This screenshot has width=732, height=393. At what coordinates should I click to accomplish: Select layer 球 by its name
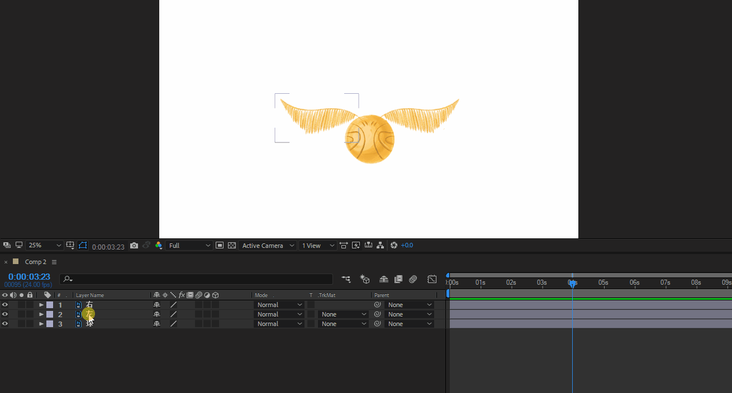(89, 324)
